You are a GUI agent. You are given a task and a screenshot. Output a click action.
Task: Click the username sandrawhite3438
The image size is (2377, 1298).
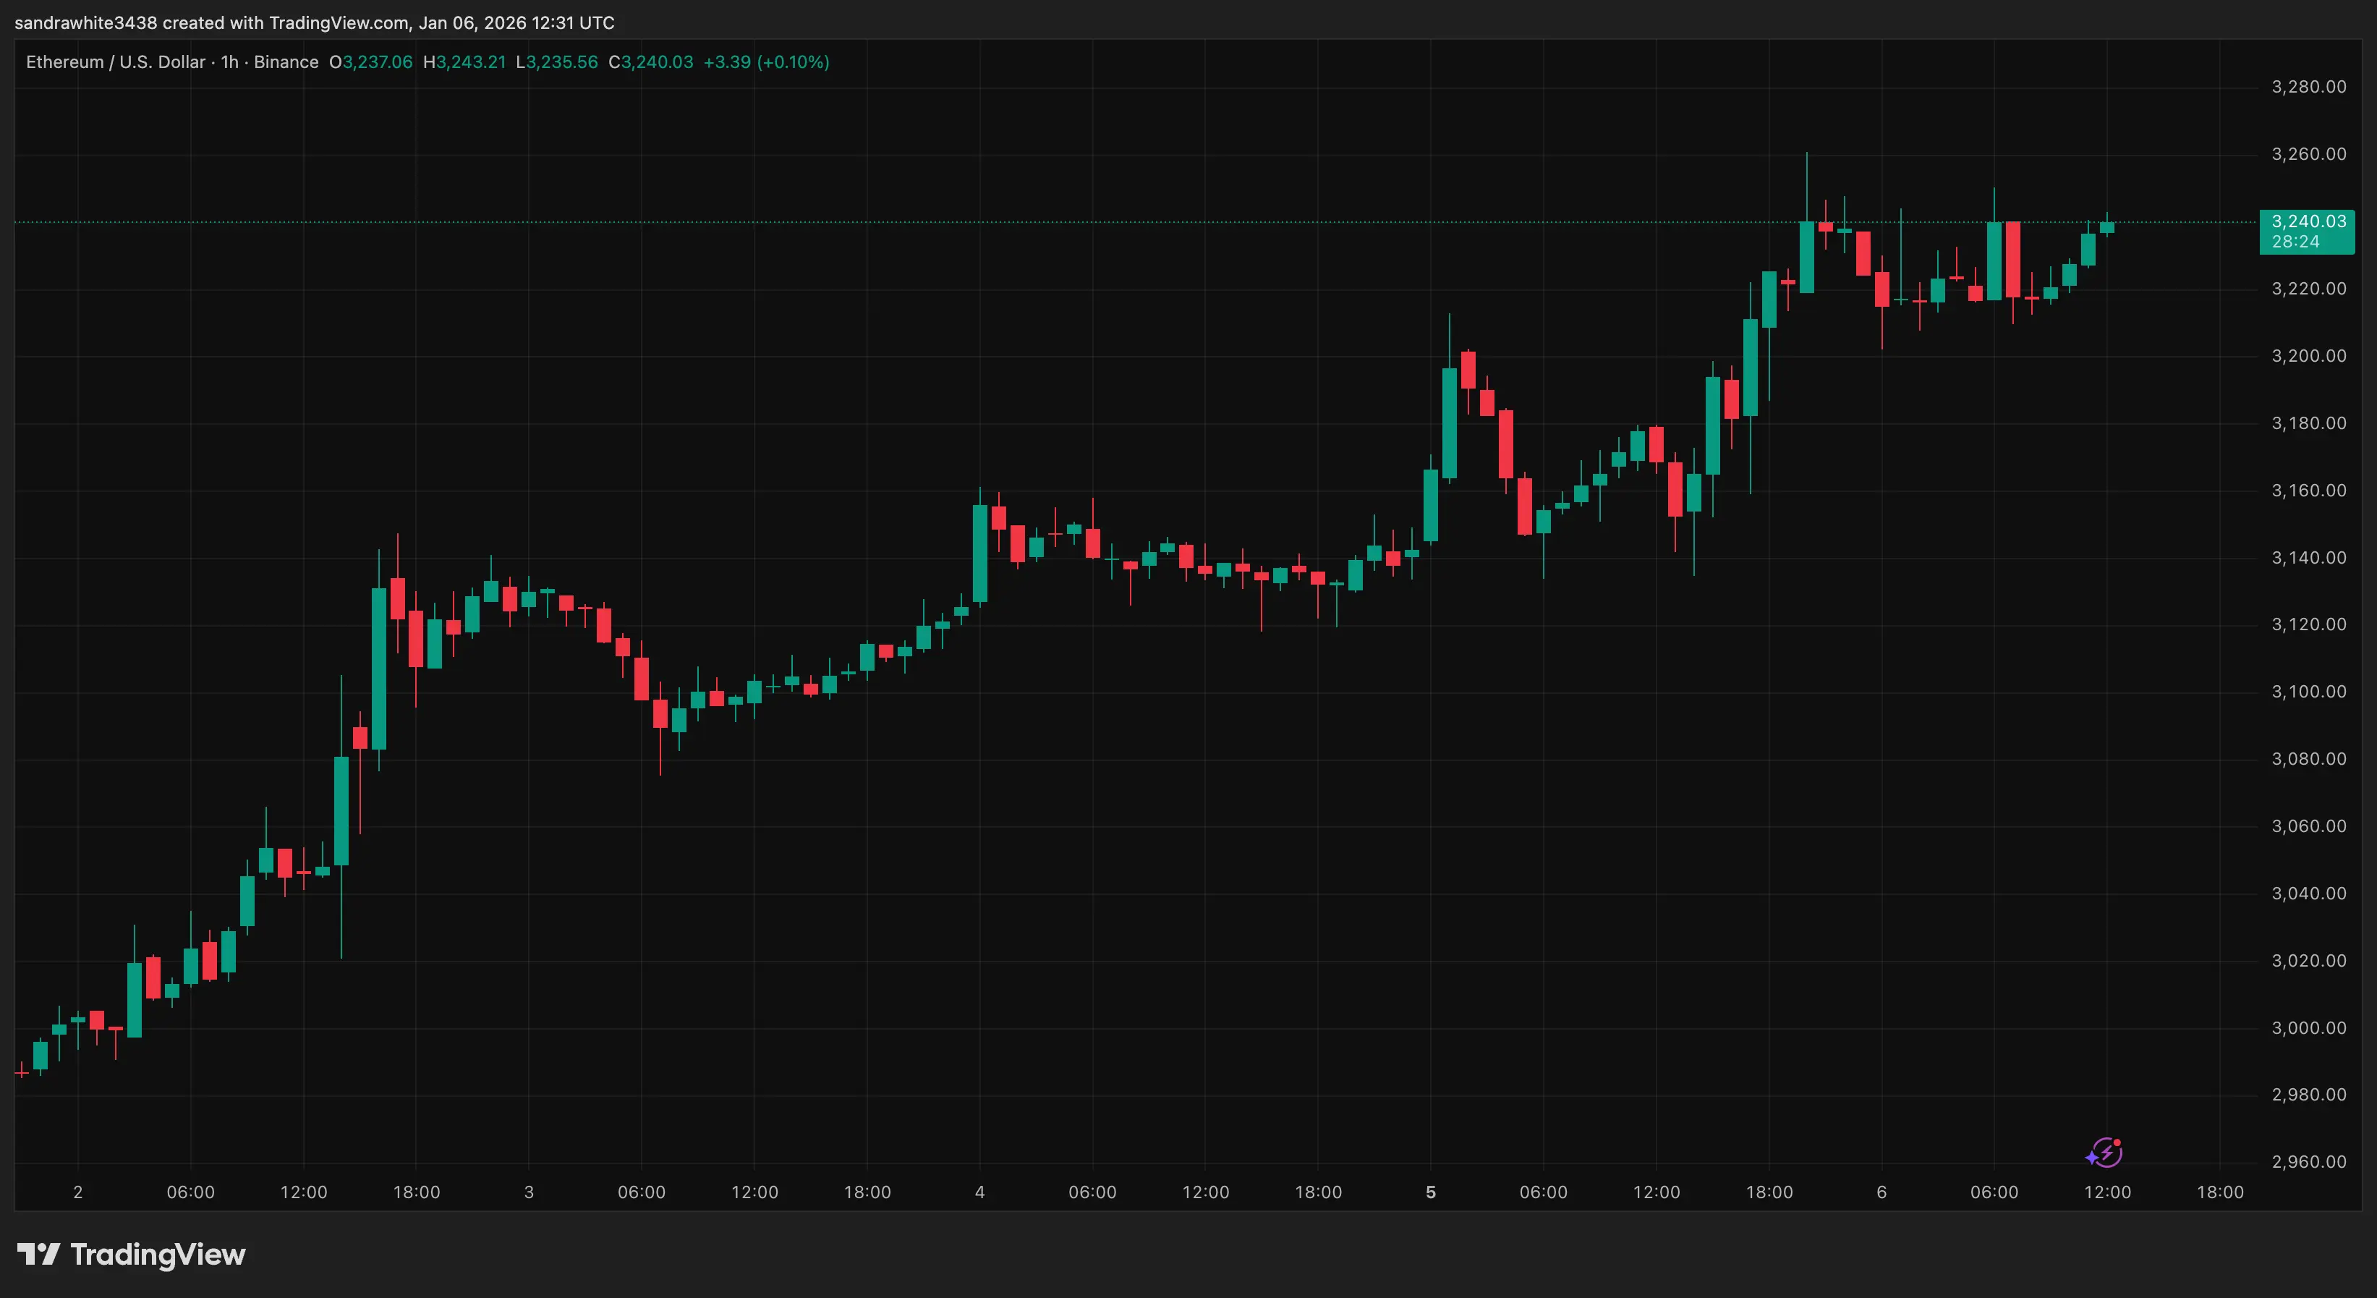point(86,23)
